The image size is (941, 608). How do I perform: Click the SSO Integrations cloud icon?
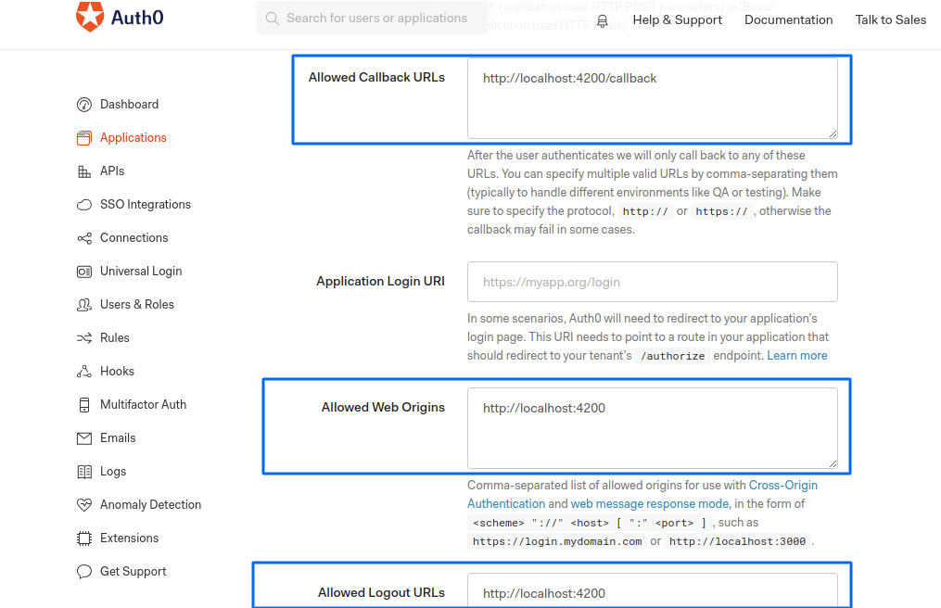point(84,205)
